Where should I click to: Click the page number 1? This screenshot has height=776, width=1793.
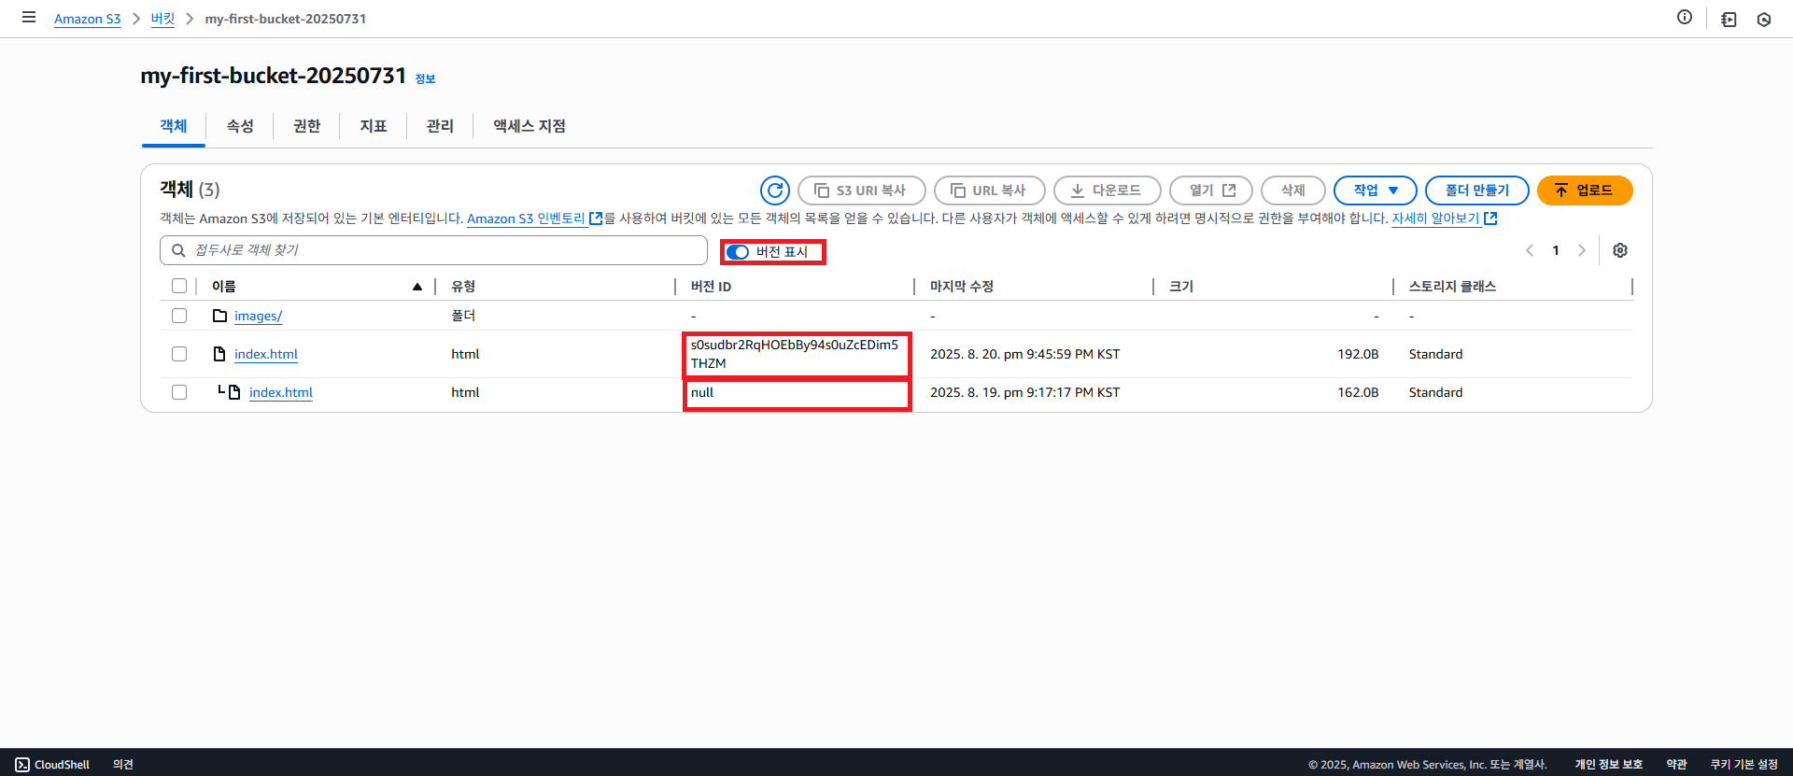[x=1556, y=250]
